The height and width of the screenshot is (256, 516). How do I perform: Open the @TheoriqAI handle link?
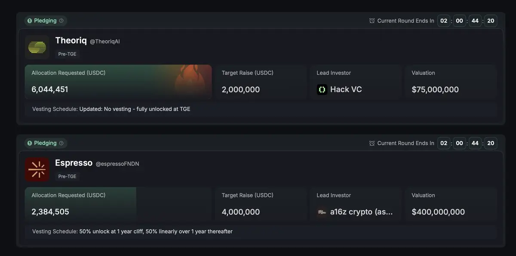point(104,41)
